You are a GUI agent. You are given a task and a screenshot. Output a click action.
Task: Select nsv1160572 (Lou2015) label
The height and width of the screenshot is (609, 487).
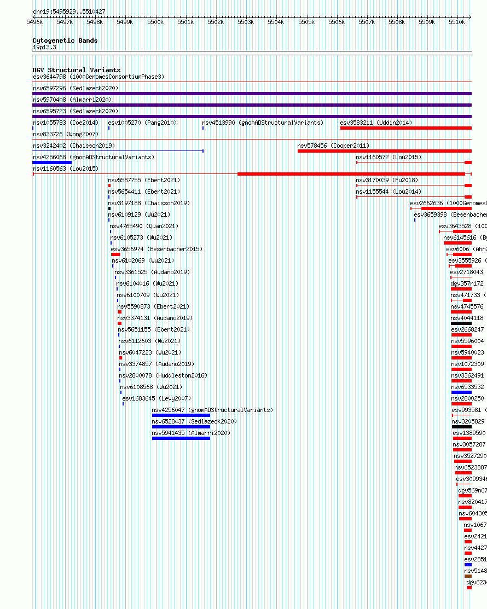click(x=389, y=157)
